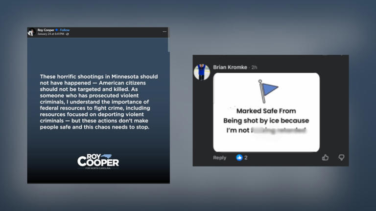View the reaction count of 2

(x=246, y=158)
